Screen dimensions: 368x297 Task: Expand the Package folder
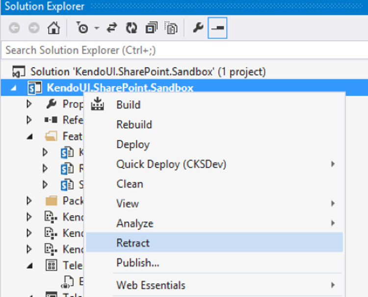pos(29,201)
